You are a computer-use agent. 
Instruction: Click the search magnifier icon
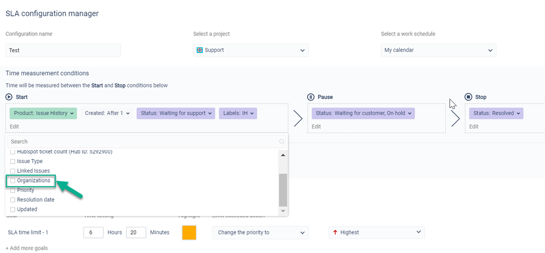click(282, 142)
